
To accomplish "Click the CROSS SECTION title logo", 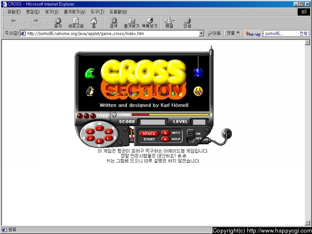I will point(143,79).
